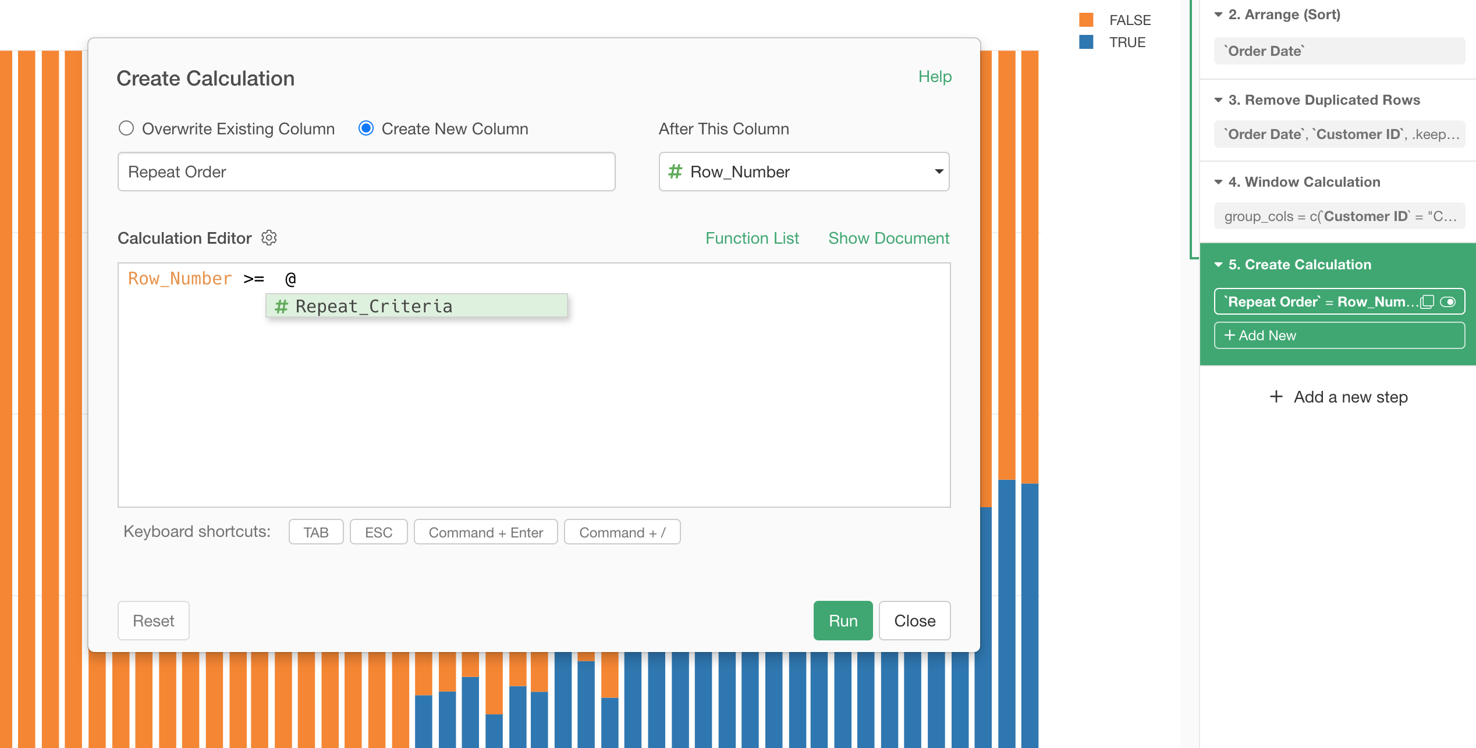This screenshot has height=748, width=1476.
Task: Collapse the 5. Create Calculation step
Action: (1219, 265)
